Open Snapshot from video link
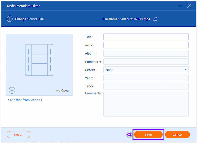 click(25, 100)
